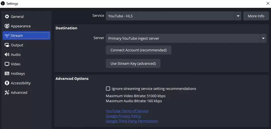This screenshot has width=271, height=129.
Task: Click the OBS logo in title bar
Action: (3, 3)
